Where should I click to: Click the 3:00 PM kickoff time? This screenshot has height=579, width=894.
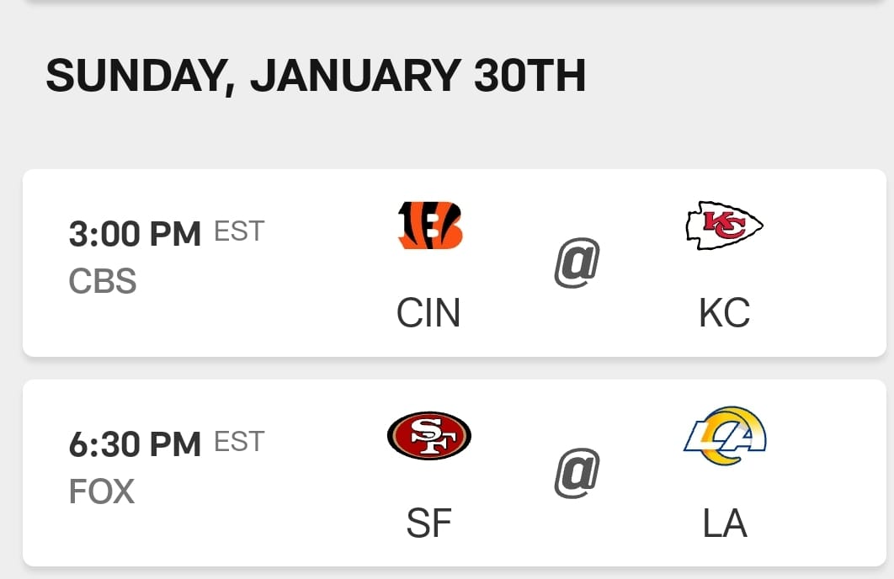135,234
